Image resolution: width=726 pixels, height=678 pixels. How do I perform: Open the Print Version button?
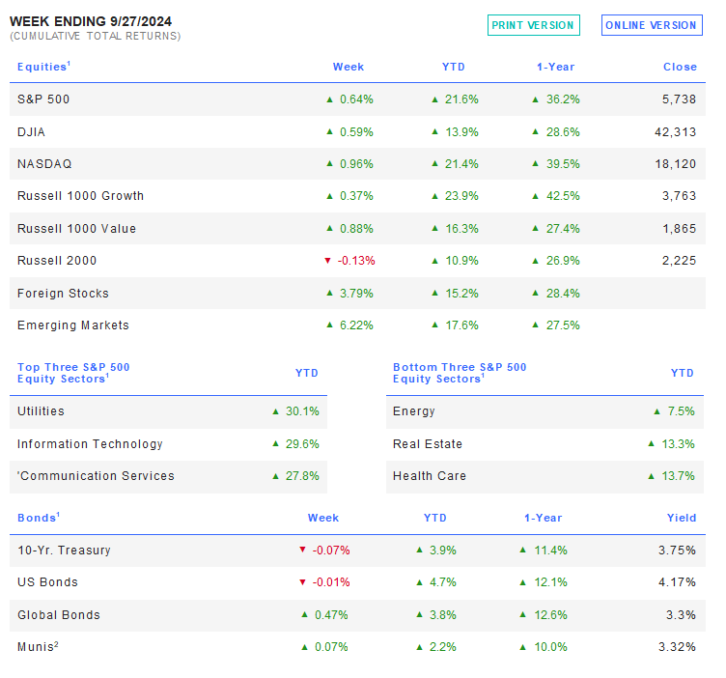tap(533, 25)
